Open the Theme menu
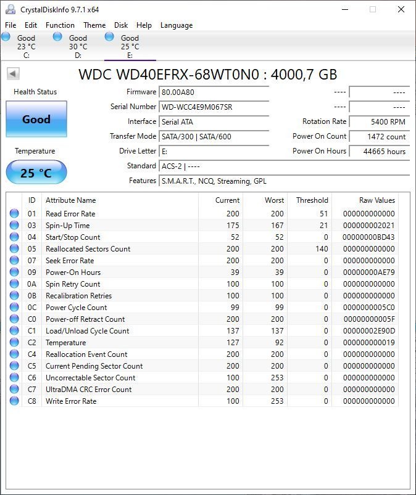Image resolution: width=416 pixels, height=495 pixels. coord(94,25)
